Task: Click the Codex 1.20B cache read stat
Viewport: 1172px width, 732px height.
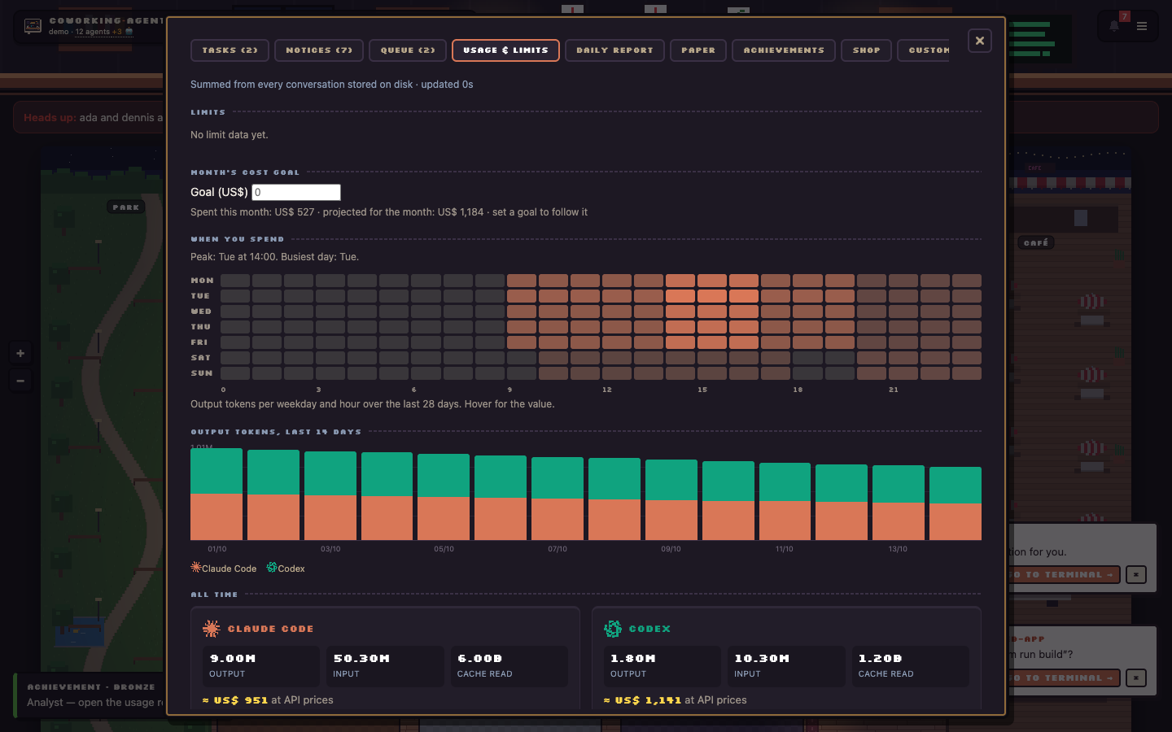Action: tap(910, 665)
